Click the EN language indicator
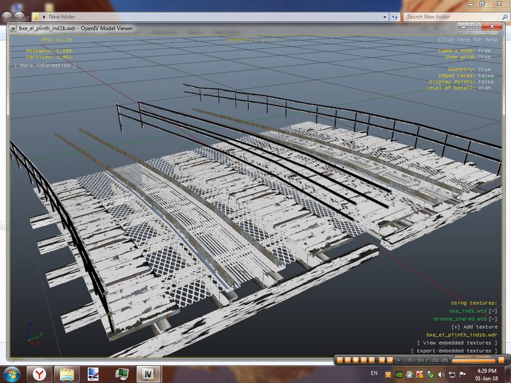Viewport: 511px width, 383px height. click(x=374, y=373)
